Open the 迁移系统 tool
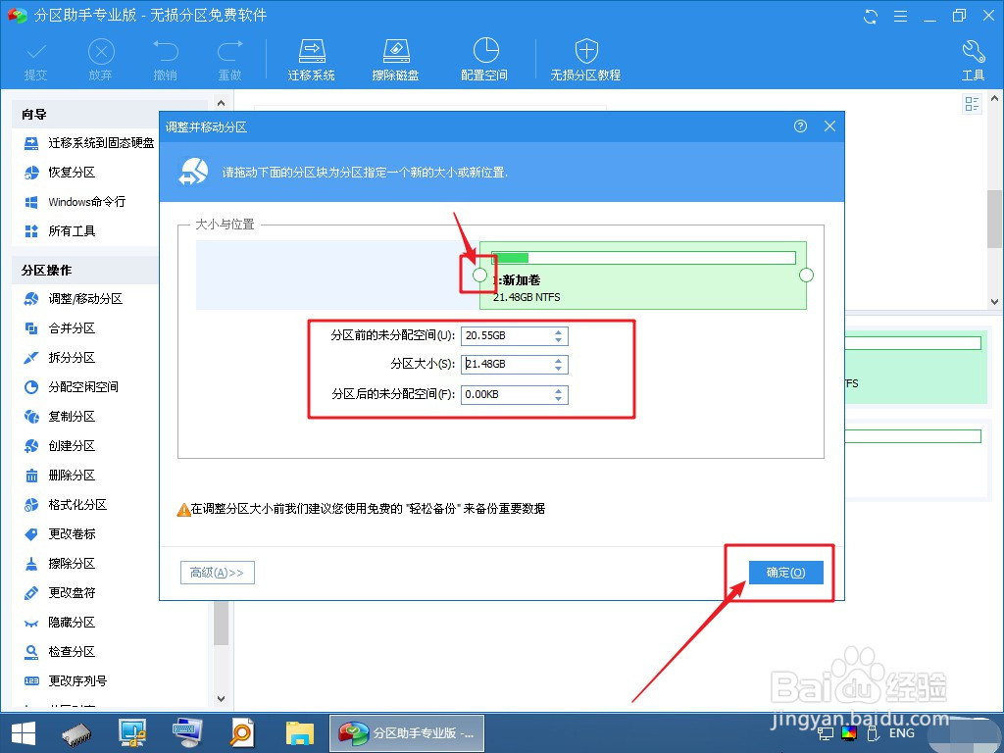This screenshot has width=1004, height=753. tap(311, 60)
